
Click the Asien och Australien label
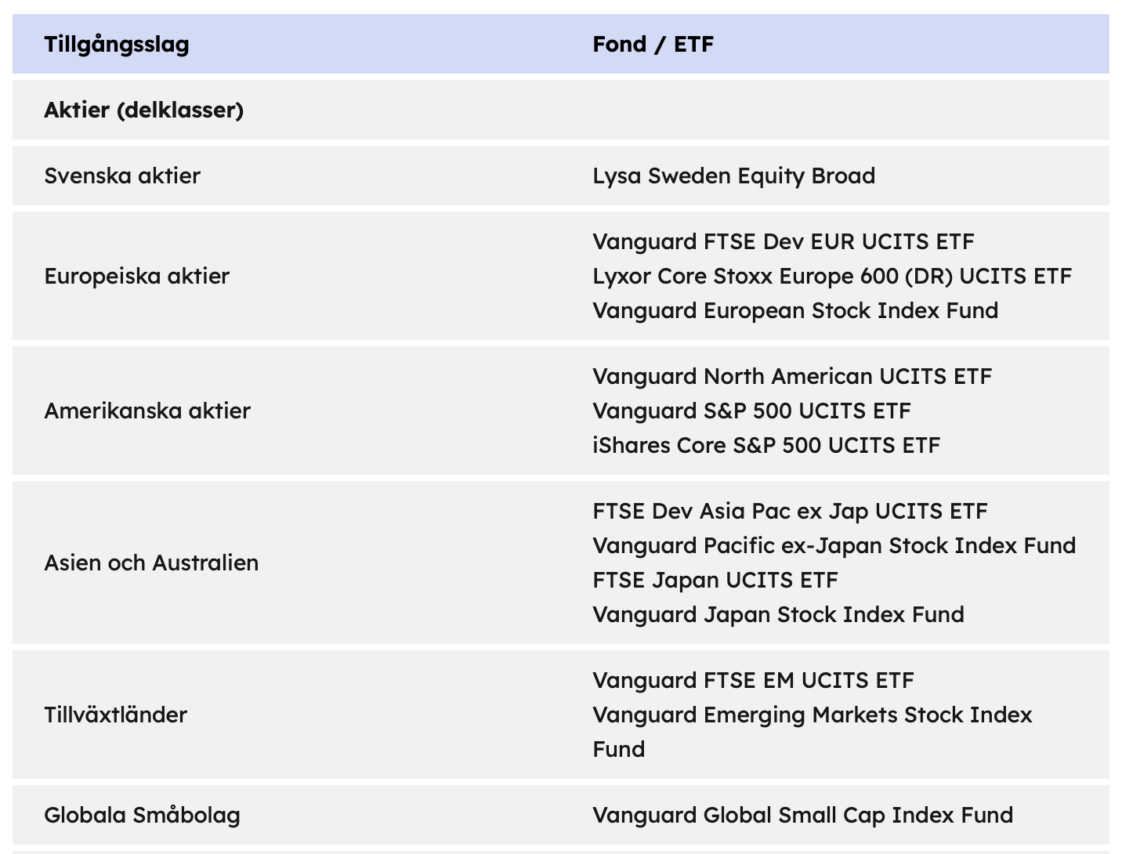point(151,563)
